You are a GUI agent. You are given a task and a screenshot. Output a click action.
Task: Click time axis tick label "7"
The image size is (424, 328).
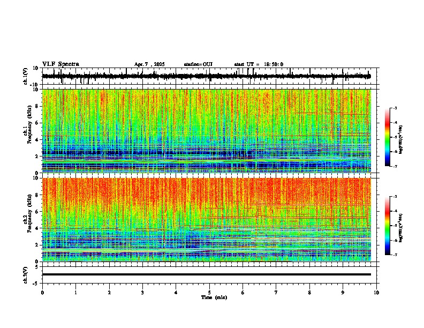click(x=276, y=293)
